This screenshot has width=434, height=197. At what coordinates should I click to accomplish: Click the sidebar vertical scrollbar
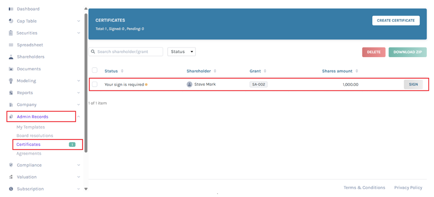[85, 83]
